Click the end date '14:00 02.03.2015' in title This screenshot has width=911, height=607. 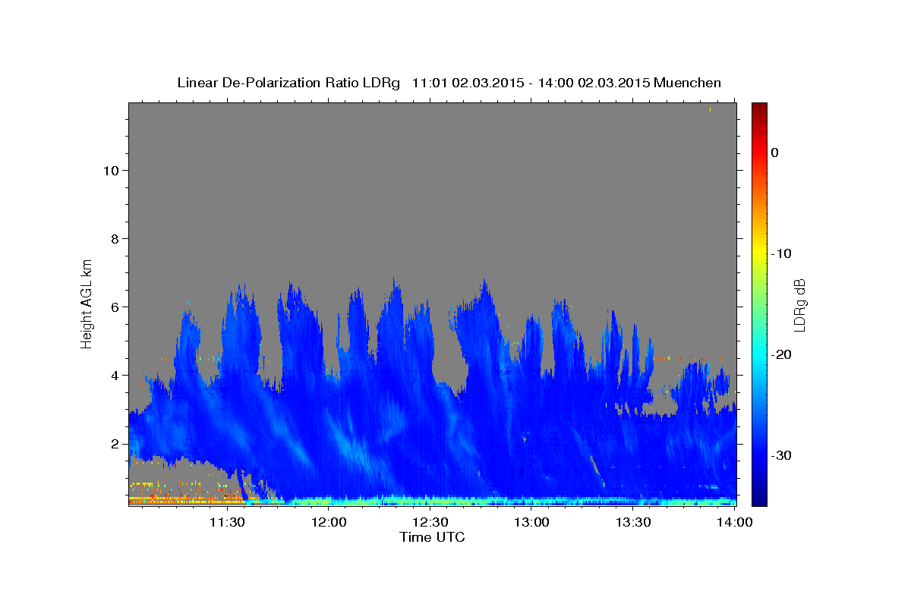click(594, 83)
